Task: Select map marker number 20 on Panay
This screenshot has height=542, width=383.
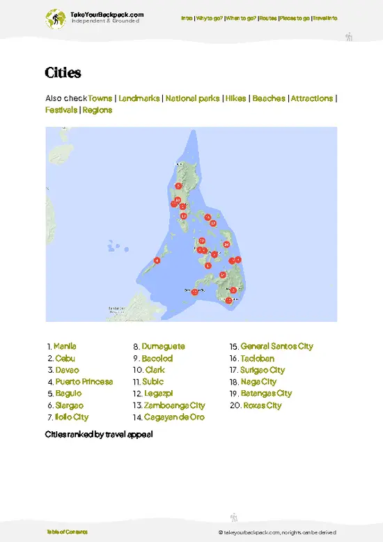Action: tap(202, 240)
